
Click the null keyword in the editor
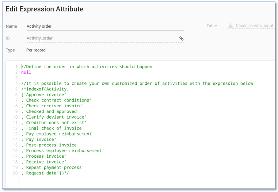click(x=26, y=72)
